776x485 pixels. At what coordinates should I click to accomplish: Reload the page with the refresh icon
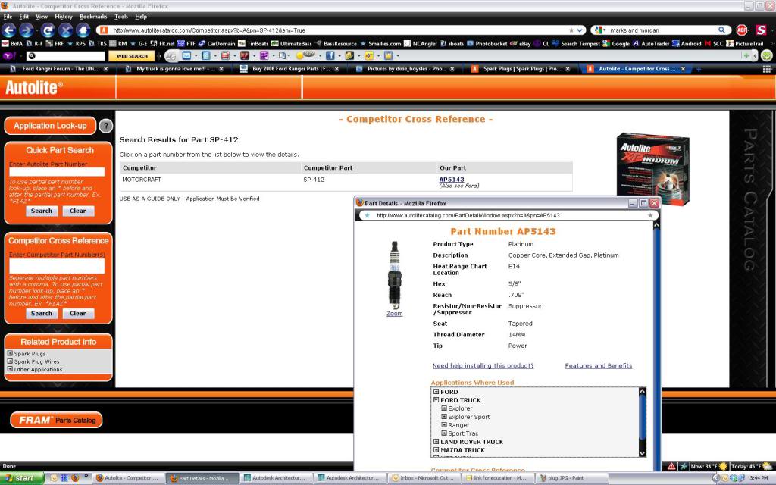click(48, 30)
